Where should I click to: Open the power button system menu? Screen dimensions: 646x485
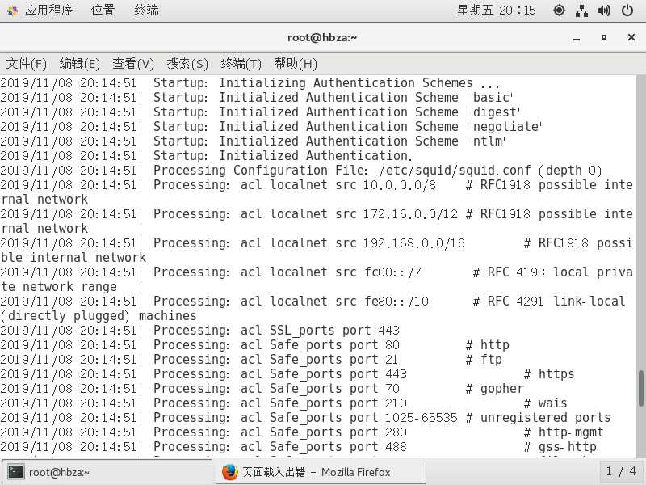coord(627,11)
